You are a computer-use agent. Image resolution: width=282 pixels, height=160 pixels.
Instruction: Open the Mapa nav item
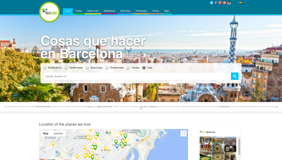click(x=167, y=11)
